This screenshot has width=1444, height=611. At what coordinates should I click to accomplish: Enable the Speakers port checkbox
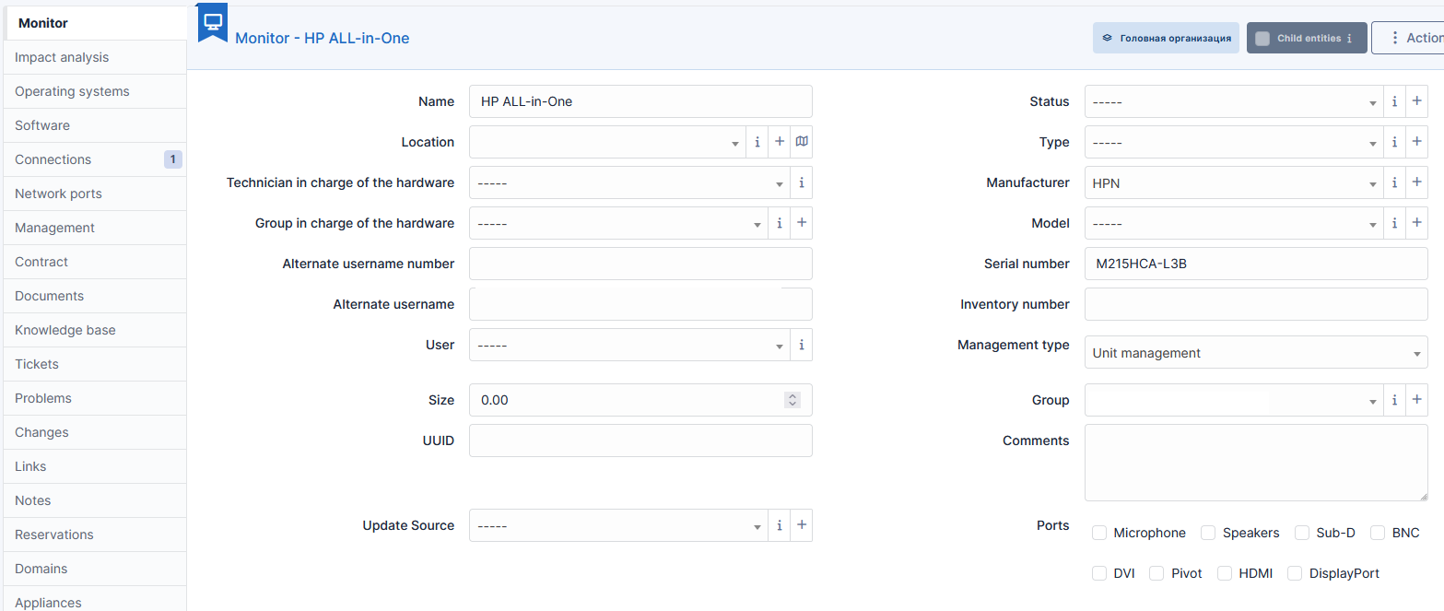[1208, 533]
